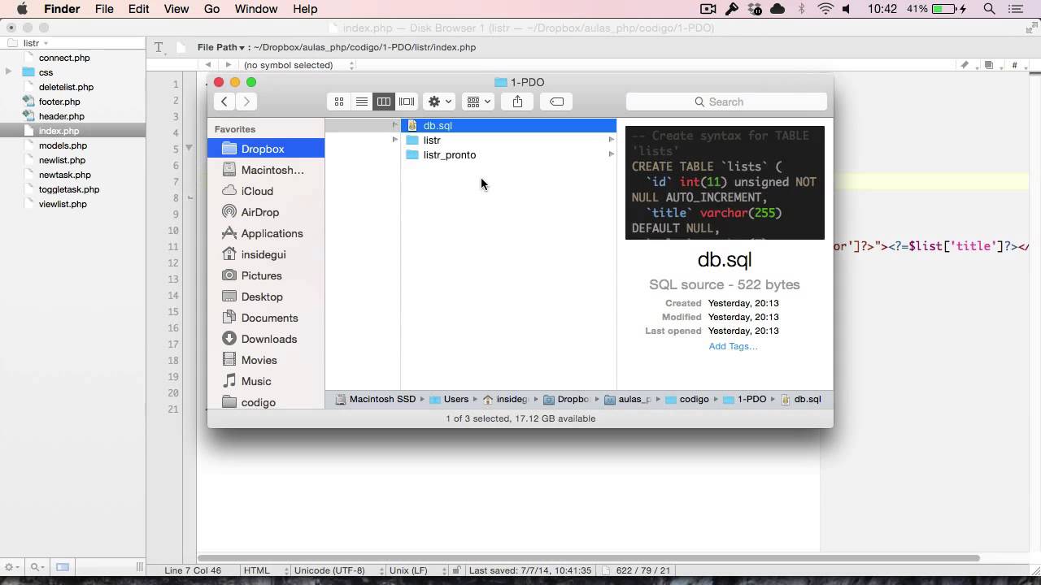Open insidegui home folder in sidebar
This screenshot has width=1041, height=585.
point(266,254)
